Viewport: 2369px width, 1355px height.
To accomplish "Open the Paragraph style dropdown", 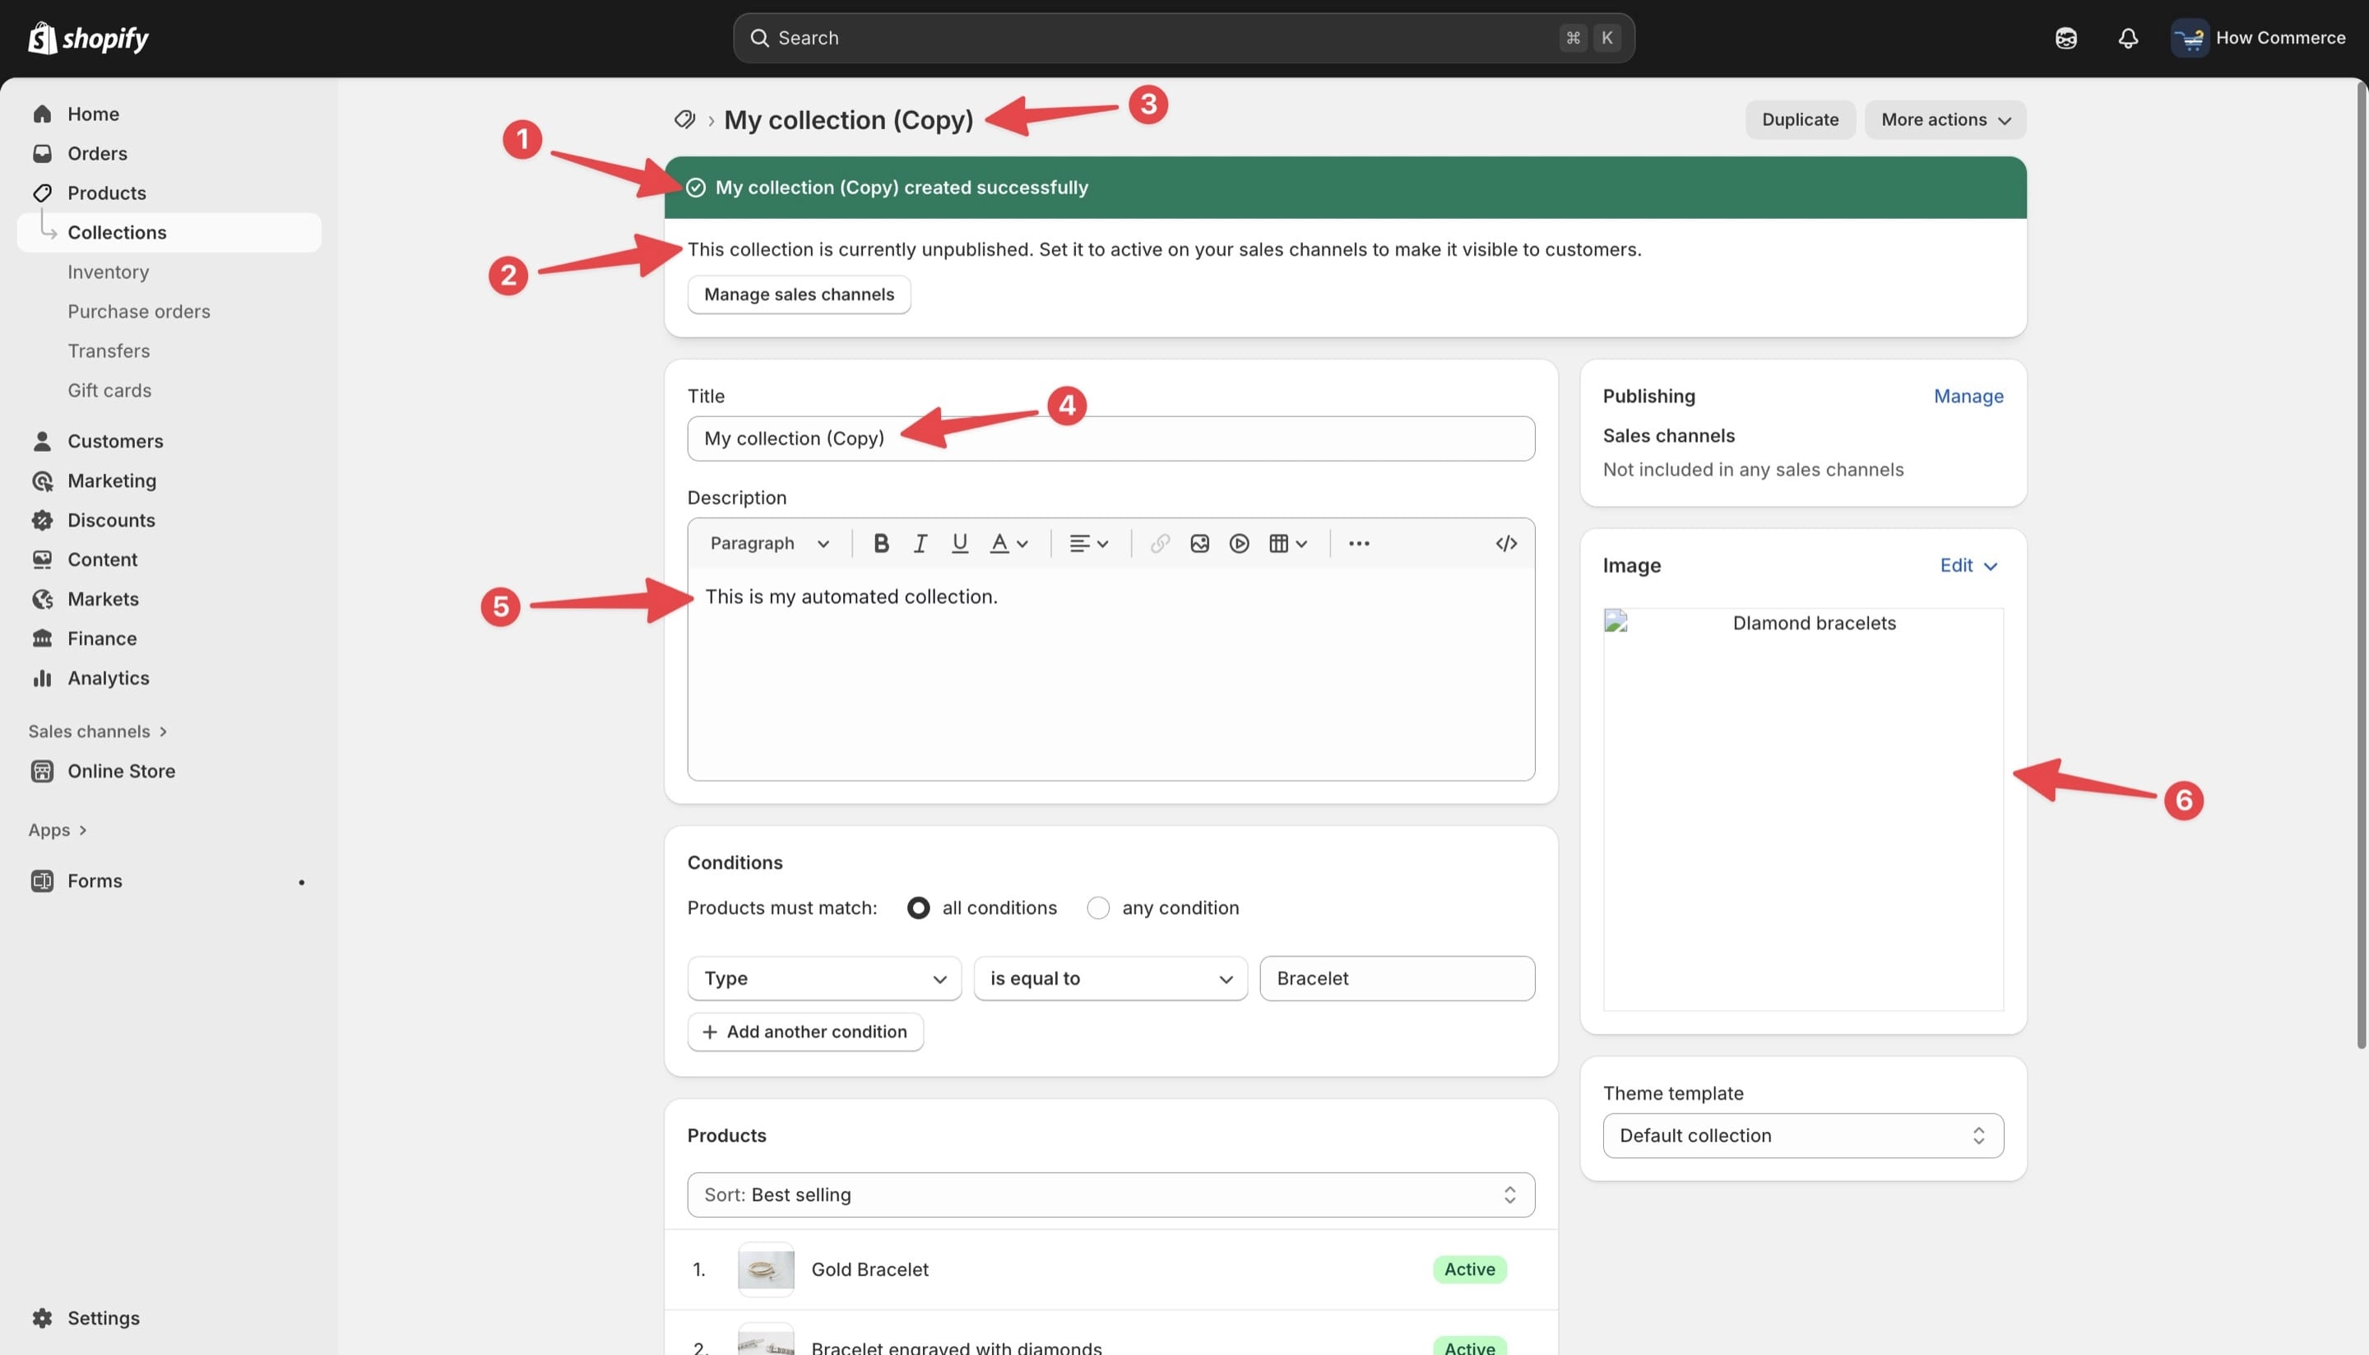I will [768, 544].
